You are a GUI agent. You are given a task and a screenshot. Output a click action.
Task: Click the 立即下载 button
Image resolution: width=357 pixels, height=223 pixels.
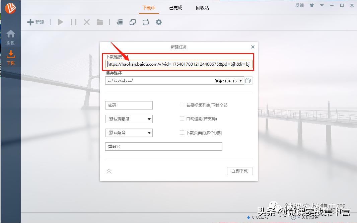(x=239, y=171)
